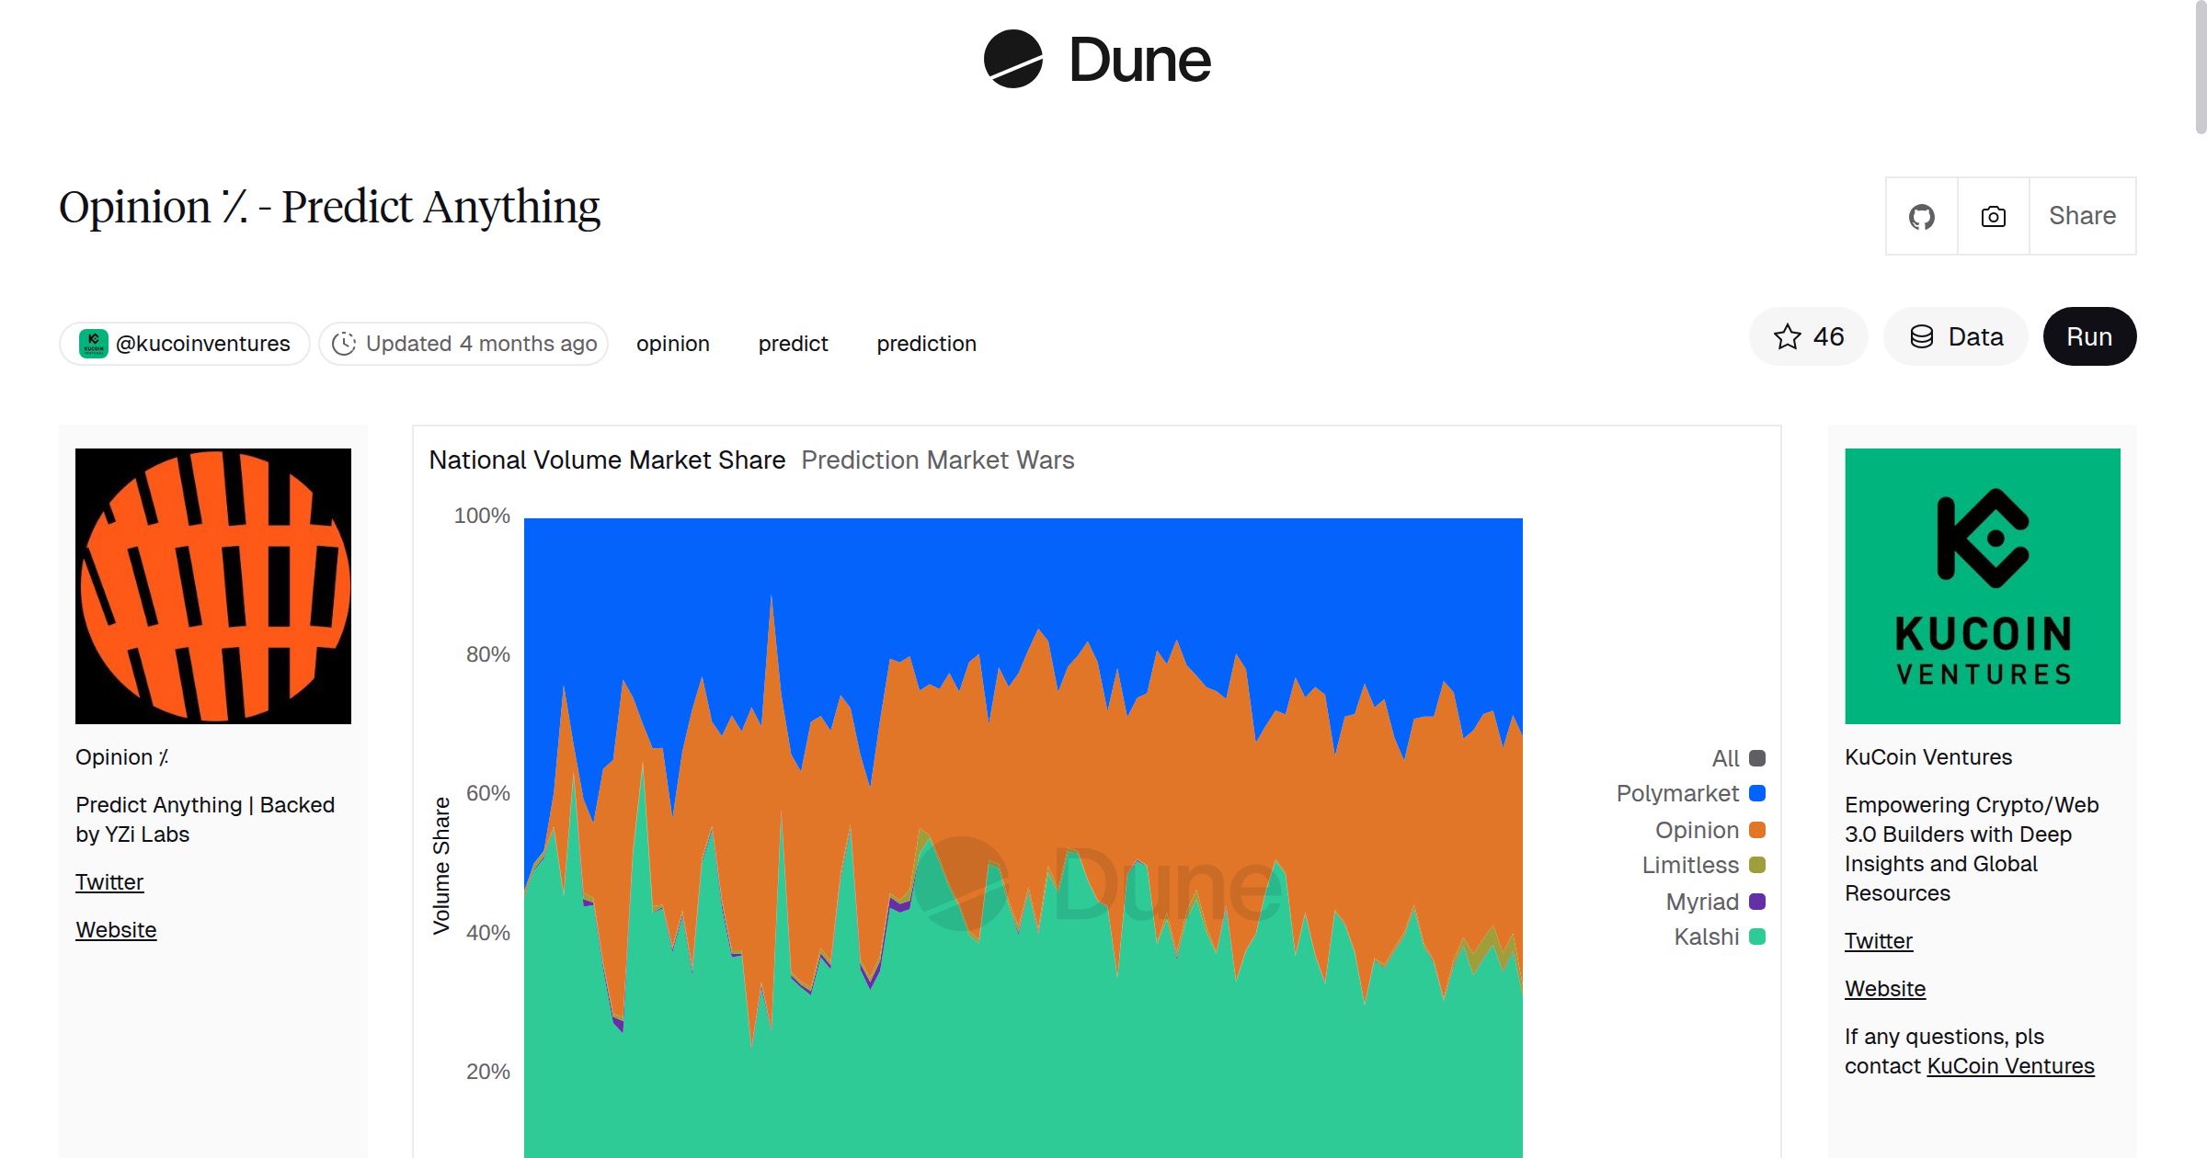Click the Dune logo
This screenshot has height=1158, width=2207.
click(1098, 61)
